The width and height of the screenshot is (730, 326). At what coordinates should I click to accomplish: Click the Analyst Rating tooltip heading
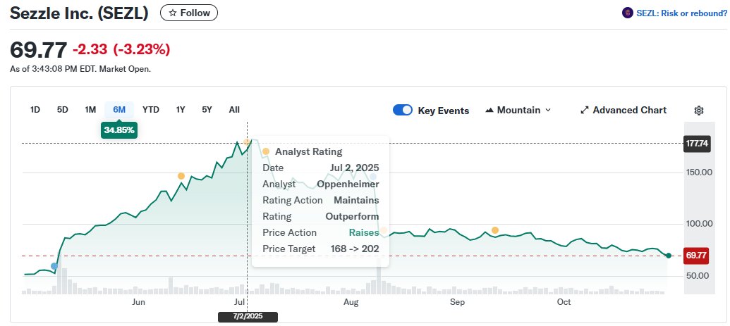point(309,151)
